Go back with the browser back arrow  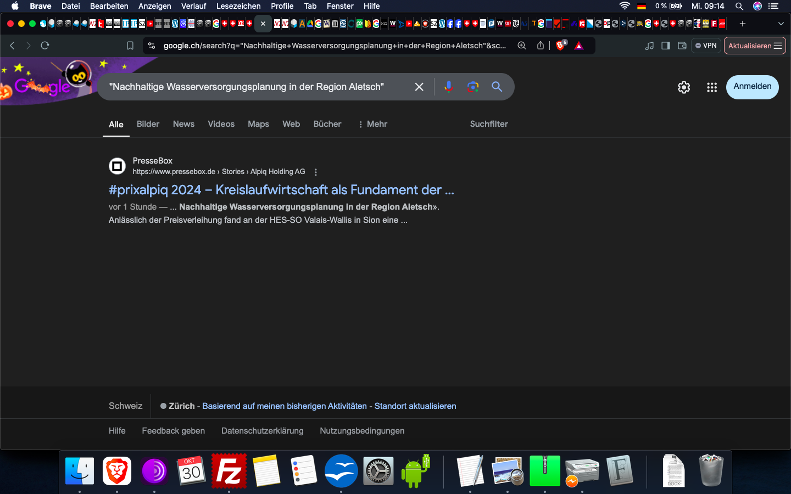point(12,46)
